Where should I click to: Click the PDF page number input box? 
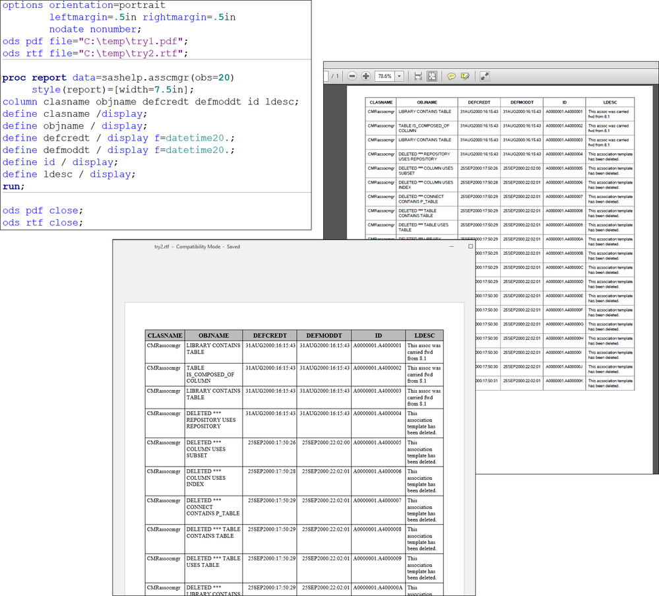[326, 76]
